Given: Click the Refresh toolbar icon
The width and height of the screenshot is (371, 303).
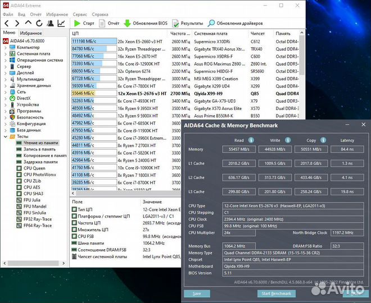Looking at the screenshot, I should coord(39,23).
